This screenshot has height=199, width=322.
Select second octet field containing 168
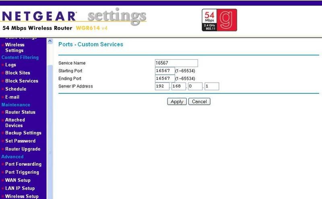pyautogui.click(x=179, y=86)
